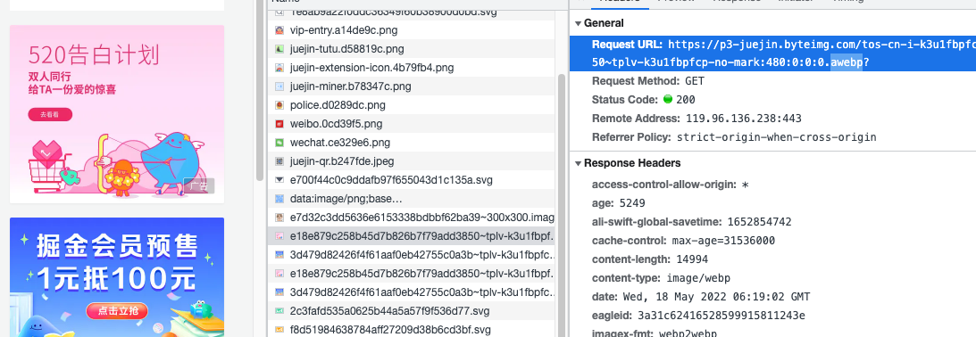The height and width of the screenshot is (337, 976).
Task: Click the 去看看 button in 520告白计划 ad
Action: click(50, 114)
